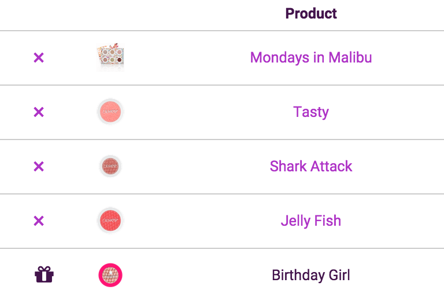Select the dusty rose Shark Attack swatch

pos(110,166)
